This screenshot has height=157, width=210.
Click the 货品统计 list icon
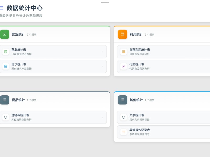click(x=4, y=100)
